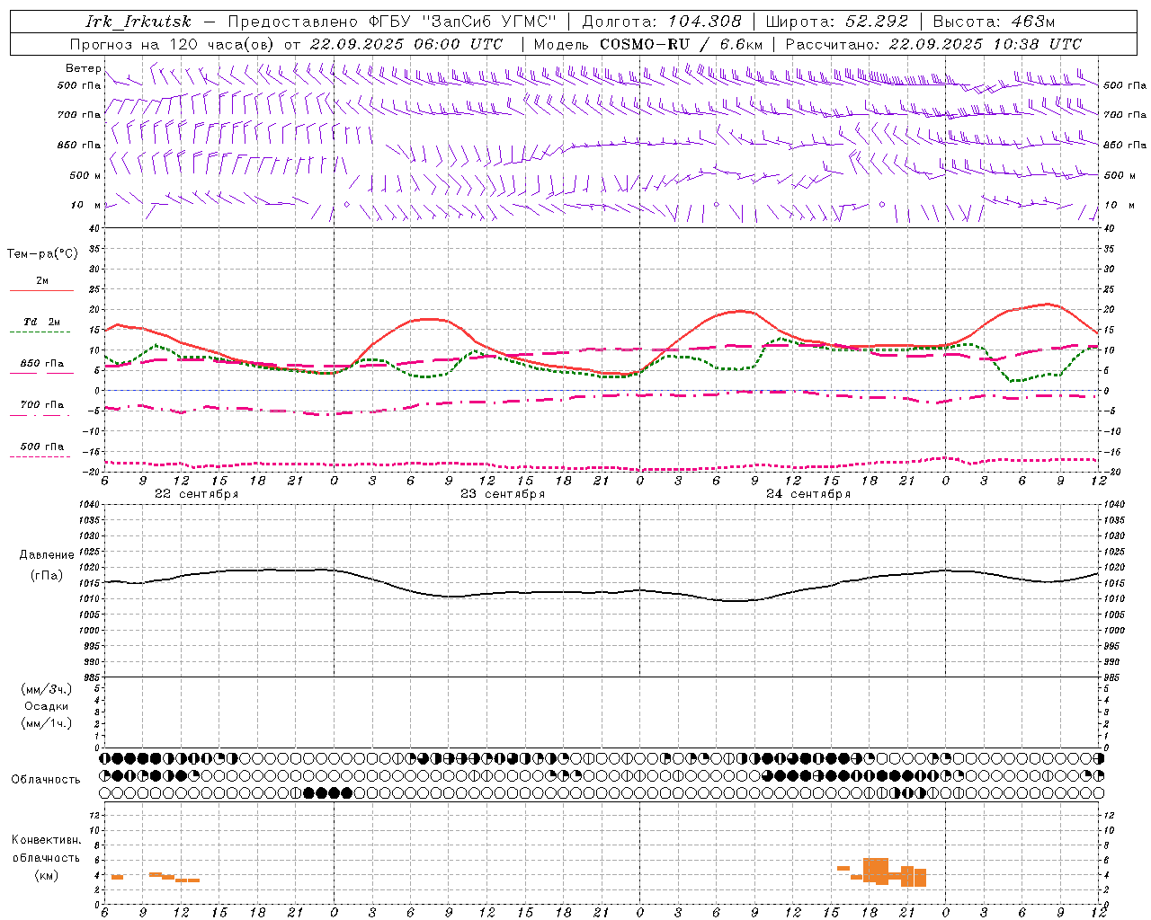The height and width of the screenshot is (920, 1151).
Task: Click the "Давление" pressure panel label
Action: [47, 555]
